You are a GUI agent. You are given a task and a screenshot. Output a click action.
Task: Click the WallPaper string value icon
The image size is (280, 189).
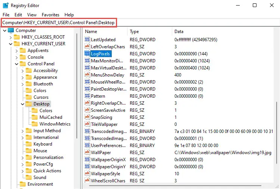tap(87, 152)
